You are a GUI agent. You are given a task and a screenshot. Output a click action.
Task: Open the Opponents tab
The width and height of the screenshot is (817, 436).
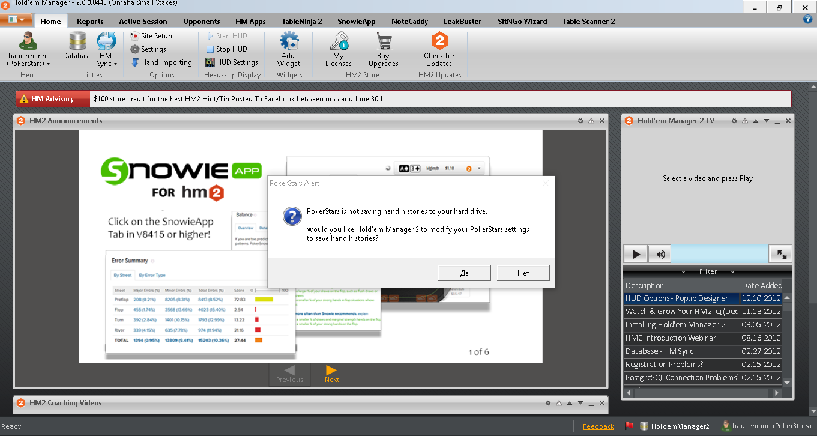[202, 22]
